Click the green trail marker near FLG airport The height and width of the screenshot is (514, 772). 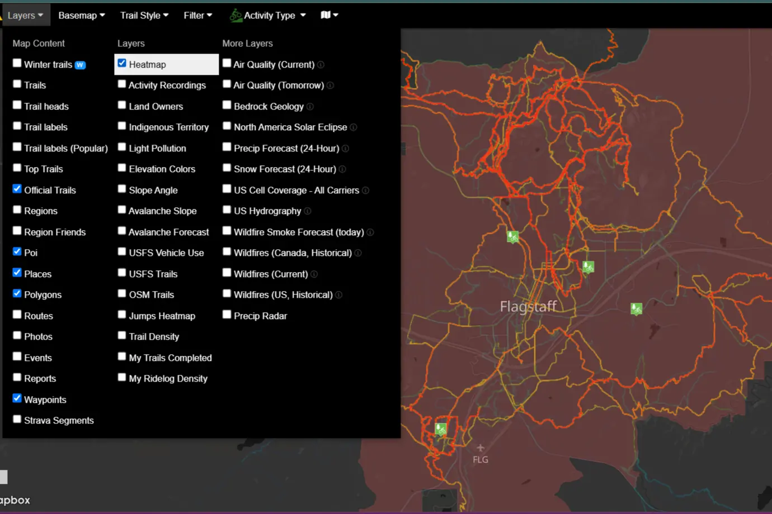pos(440,428)
